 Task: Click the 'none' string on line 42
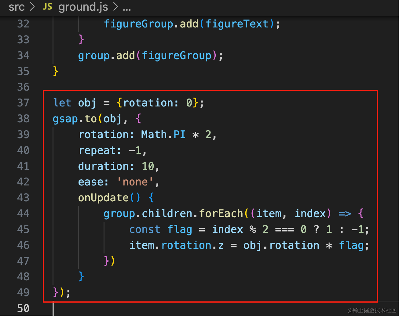click(135, 182)
